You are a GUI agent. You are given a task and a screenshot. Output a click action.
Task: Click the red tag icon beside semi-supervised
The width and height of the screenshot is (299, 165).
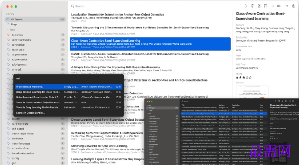[x=8, y=40]
